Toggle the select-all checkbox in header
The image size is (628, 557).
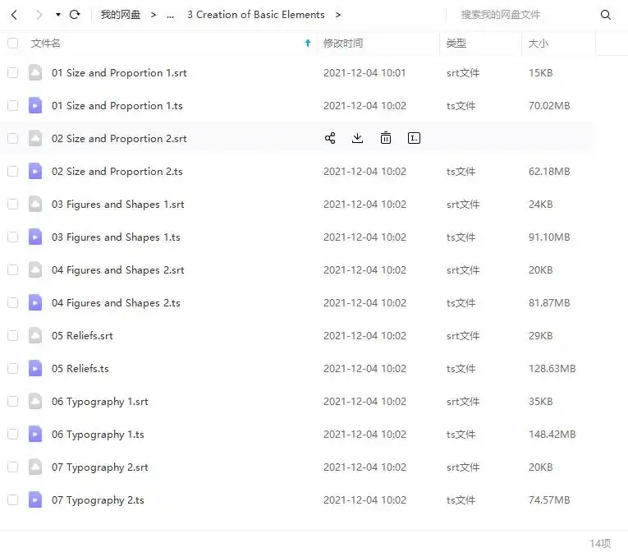click(12, 43)
